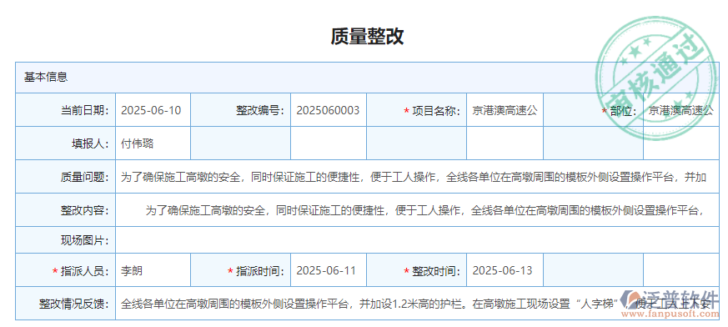Click the 填报人 label
This screenshot has width=728, height=327.
(x=90, y=144)
